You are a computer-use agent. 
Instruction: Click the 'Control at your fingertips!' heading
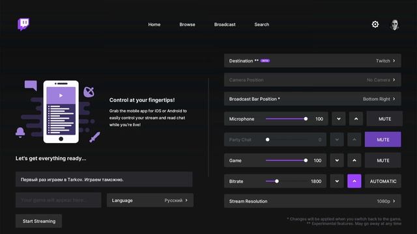click(142, 100)
